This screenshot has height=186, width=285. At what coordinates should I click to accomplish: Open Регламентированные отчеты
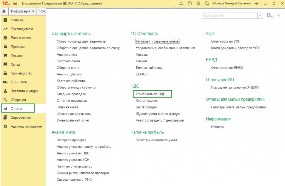coord(158,41)
